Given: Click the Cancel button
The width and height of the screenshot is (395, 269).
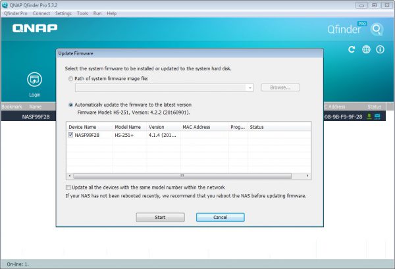Looking at the screenshot, I should (221, 218).
